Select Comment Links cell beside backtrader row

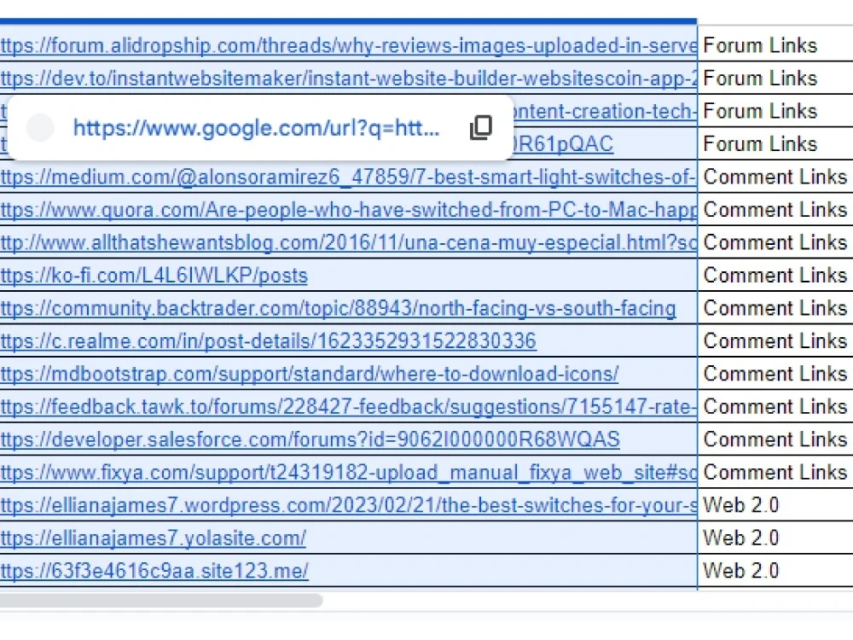[775, 308]
